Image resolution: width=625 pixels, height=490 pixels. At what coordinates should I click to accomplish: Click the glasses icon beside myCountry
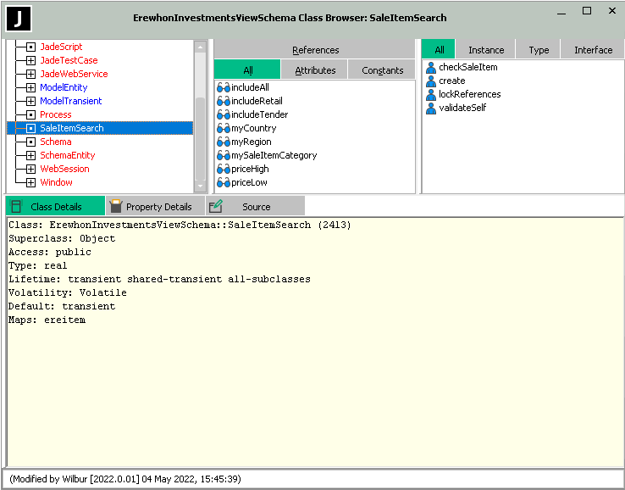[224, 128]
